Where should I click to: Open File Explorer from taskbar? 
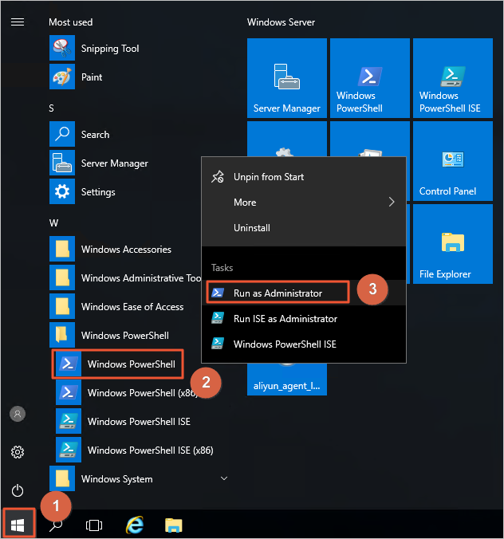coord(174,525)
